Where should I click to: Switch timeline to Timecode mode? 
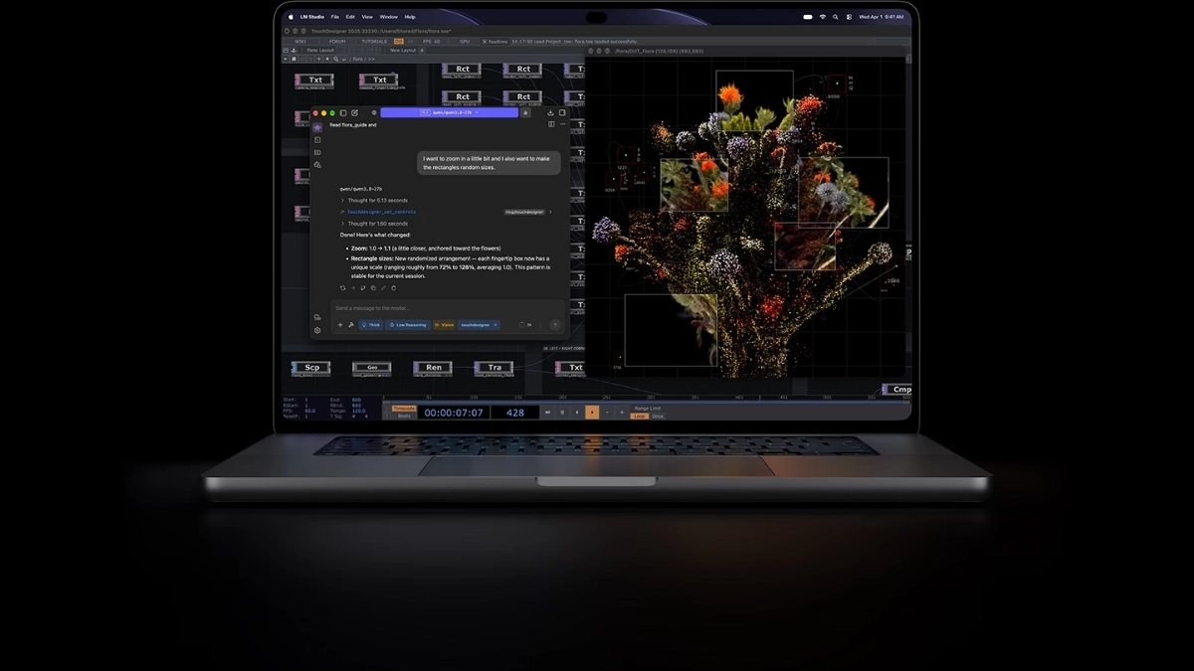tap(404, 409)
